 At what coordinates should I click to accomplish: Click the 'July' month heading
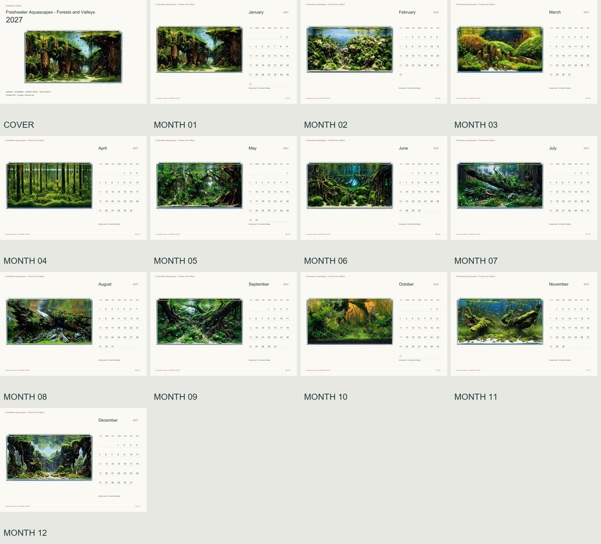point(553,148)
